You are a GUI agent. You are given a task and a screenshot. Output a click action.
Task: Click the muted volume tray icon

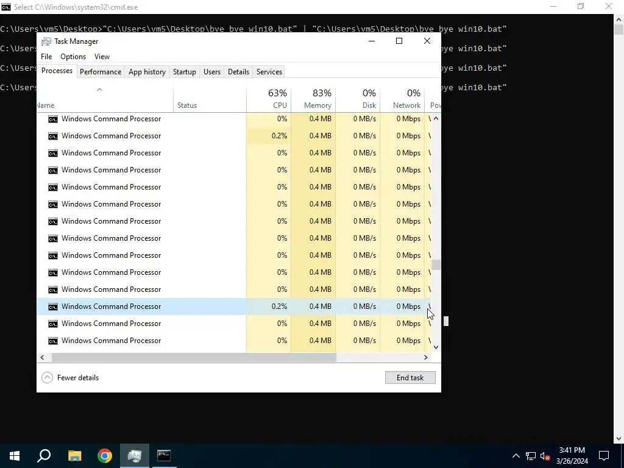pyautogui.click(x=545, y=456)
